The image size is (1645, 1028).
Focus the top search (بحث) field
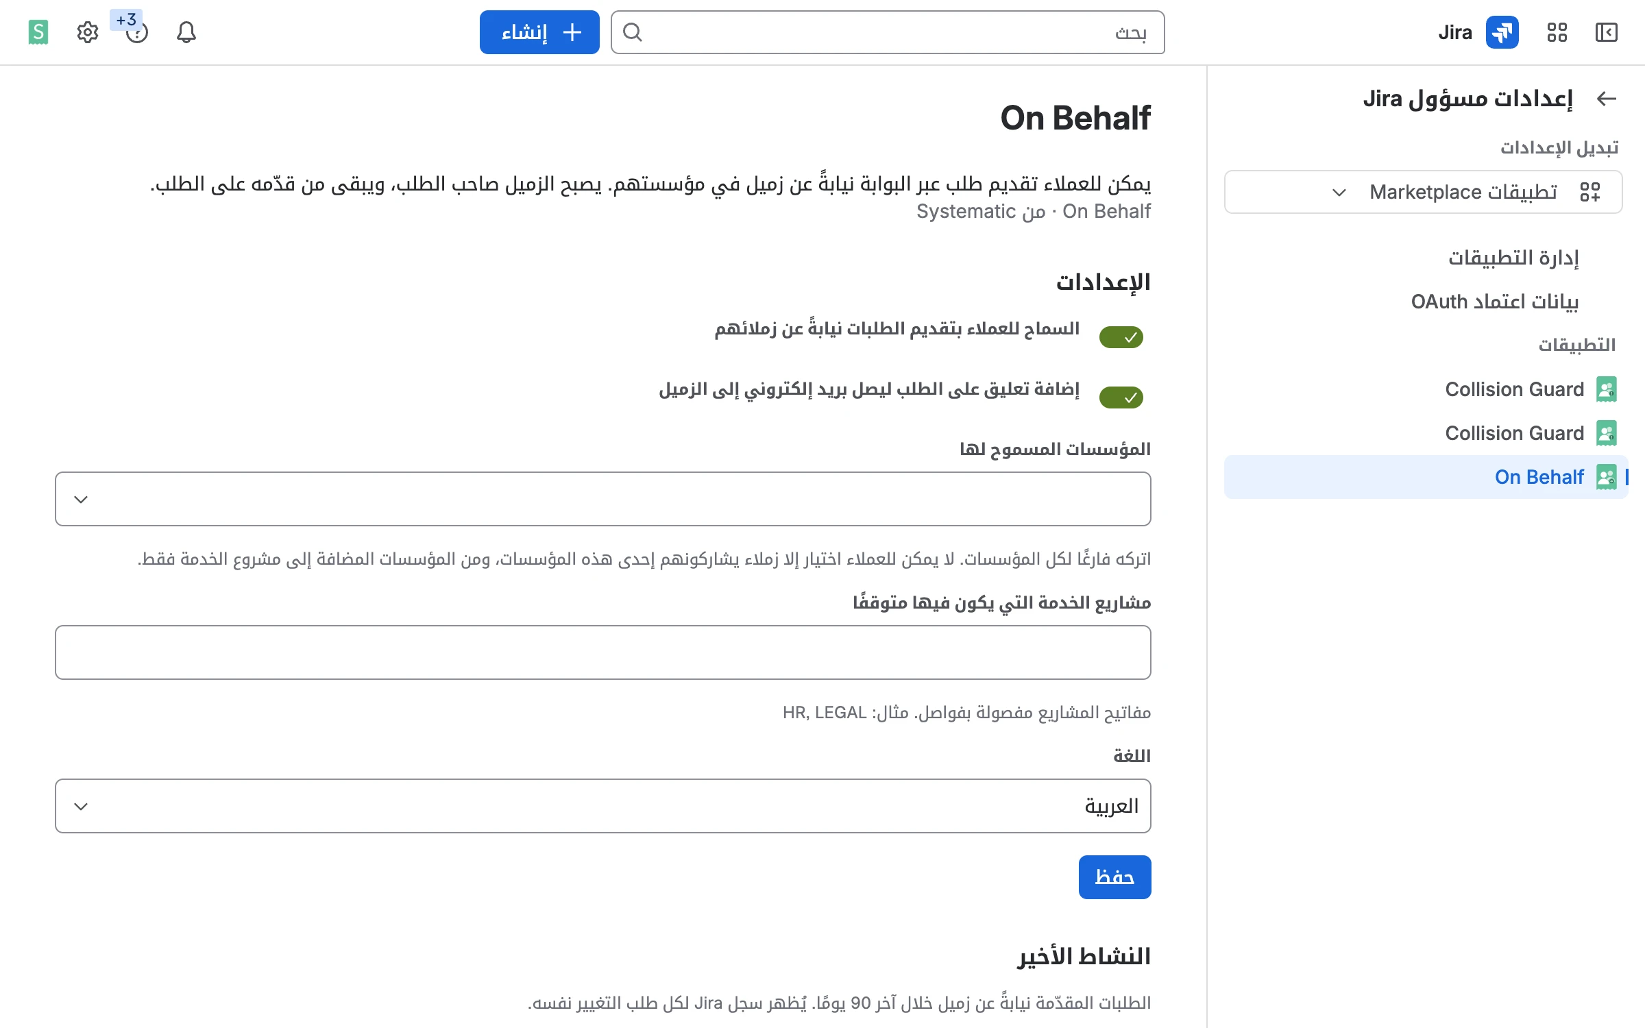pyautogui.click(x=888, y=32)
